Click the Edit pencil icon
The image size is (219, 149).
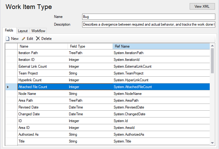click(23, 39)
